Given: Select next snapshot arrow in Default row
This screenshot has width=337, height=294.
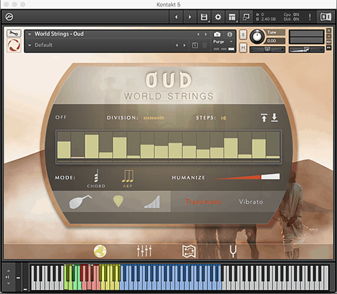Looking at the screenshot, I should tap(184, 45).
